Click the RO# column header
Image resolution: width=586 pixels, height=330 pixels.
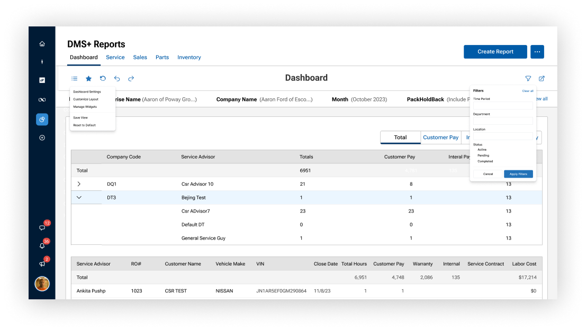click(136, 264)
